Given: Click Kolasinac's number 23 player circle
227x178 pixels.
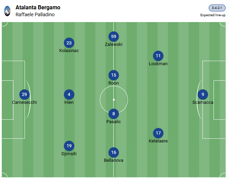Looking at the screenshot, I should coord(69,43).
